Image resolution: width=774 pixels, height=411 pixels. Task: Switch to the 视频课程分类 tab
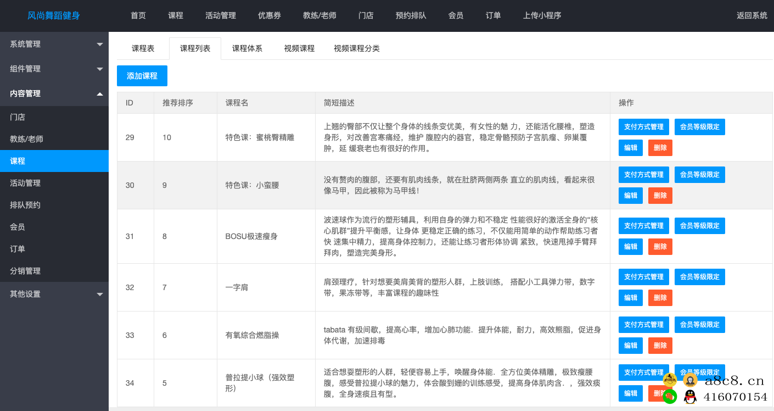pyautogui.click(x=357, y=48)
